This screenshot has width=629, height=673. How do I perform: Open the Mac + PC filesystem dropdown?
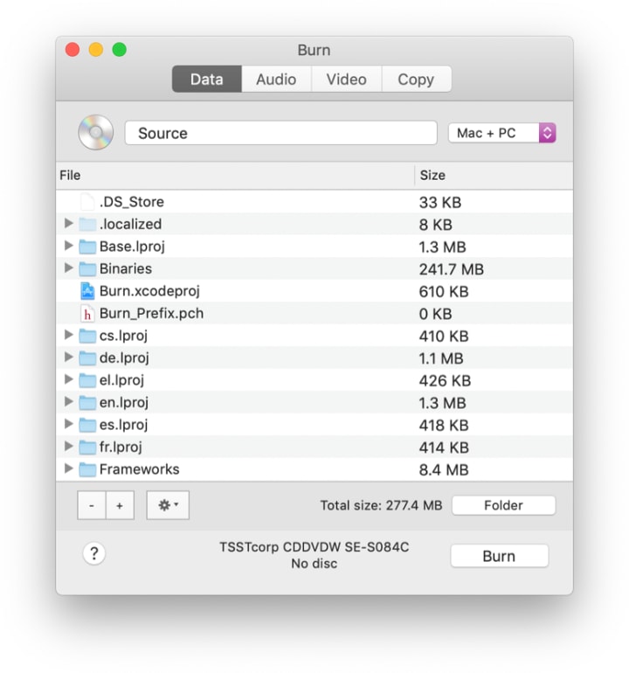click(x=502, y=133)
